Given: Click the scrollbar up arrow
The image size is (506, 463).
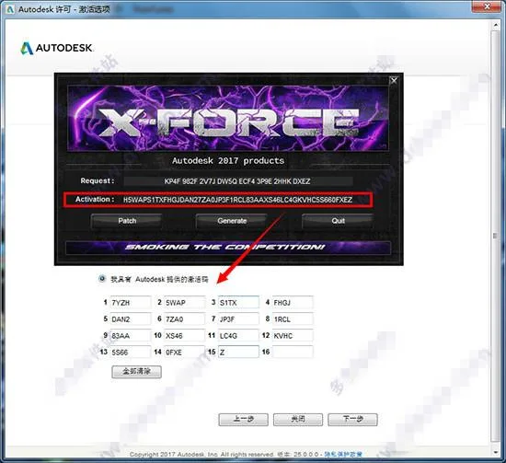Looking at the screenshot, I should coord(496,25).
